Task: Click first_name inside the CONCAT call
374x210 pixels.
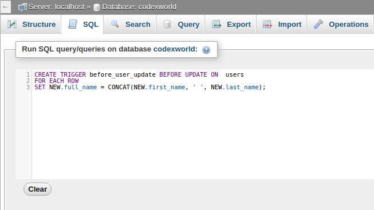Action: [x=167, y=87]
